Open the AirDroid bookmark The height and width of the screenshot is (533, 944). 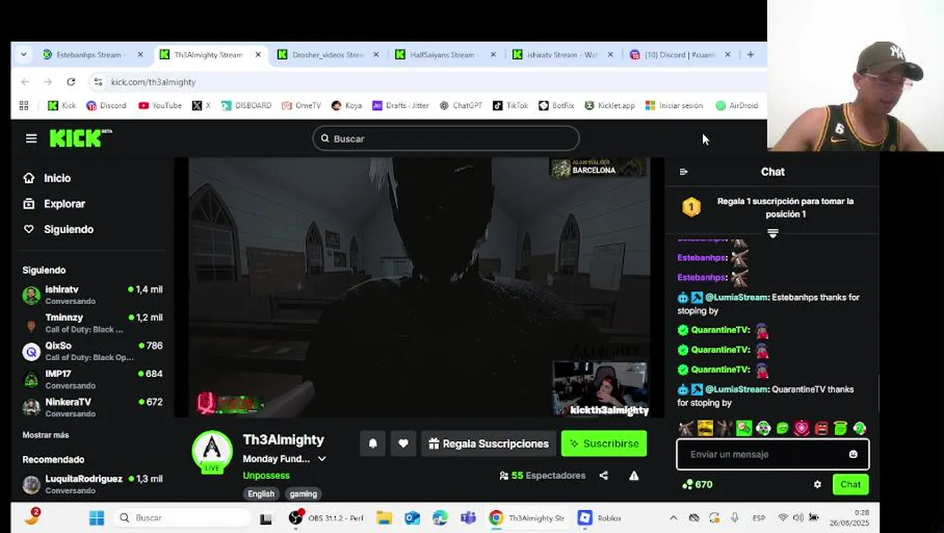[x=737, y=106]
